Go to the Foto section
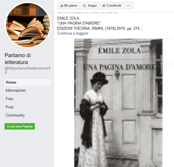Image resolution: width=174 pixels, height=167 pixels. click(9, 99)
